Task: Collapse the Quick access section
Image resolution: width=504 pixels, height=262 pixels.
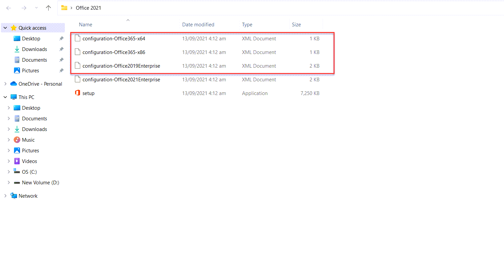Action: (x=5, y=28)
